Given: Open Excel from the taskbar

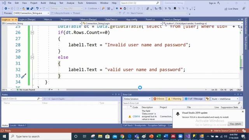Looking at the screenshot, I should click(x=158, y=136).
